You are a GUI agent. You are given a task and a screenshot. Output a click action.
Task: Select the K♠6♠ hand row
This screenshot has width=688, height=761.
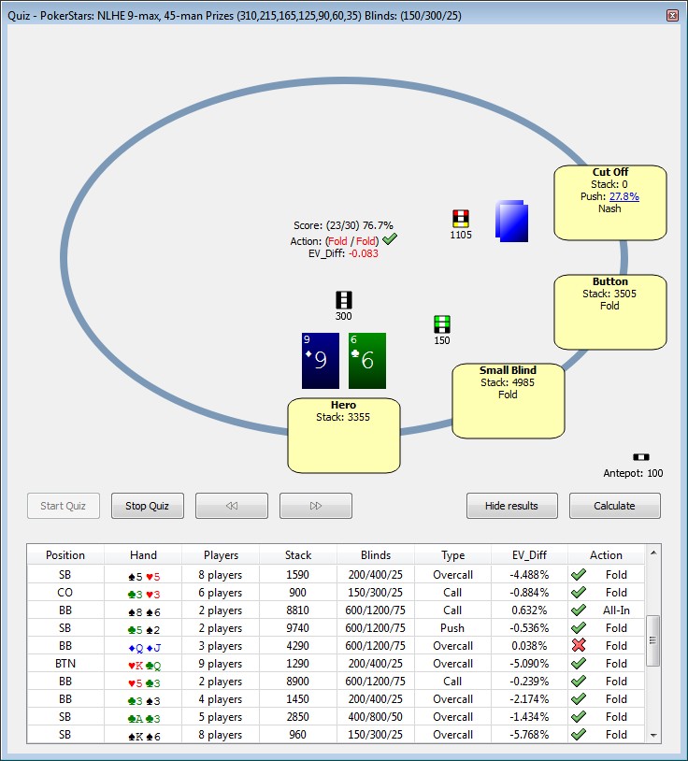(x=337, y=735)
